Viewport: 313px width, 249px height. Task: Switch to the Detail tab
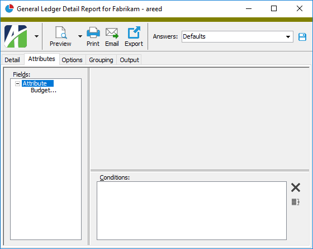point(12,60)
